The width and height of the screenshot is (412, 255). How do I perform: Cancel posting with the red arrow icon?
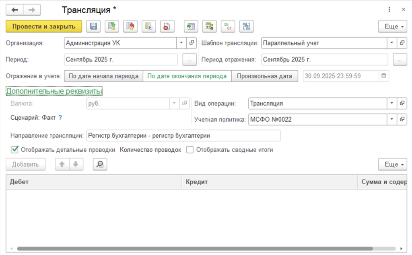(130, 26)
